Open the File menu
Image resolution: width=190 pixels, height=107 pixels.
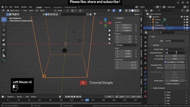point(6,7)
